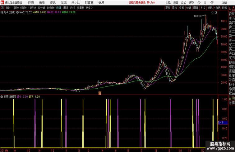The height and width of the screenshot is (152, 235).
Task: Toggle the right panel layout icon
Action: tap(216, 12)
